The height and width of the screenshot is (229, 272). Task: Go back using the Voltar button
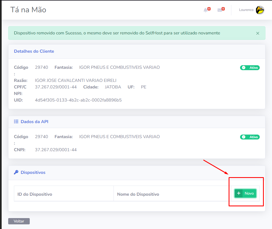pos(19,221)
